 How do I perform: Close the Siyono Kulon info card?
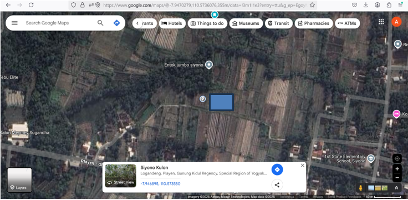click(x=302, y=166)
